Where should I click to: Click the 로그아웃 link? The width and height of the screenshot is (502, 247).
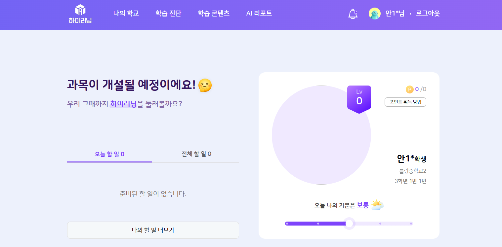click(x=428, y=14)
